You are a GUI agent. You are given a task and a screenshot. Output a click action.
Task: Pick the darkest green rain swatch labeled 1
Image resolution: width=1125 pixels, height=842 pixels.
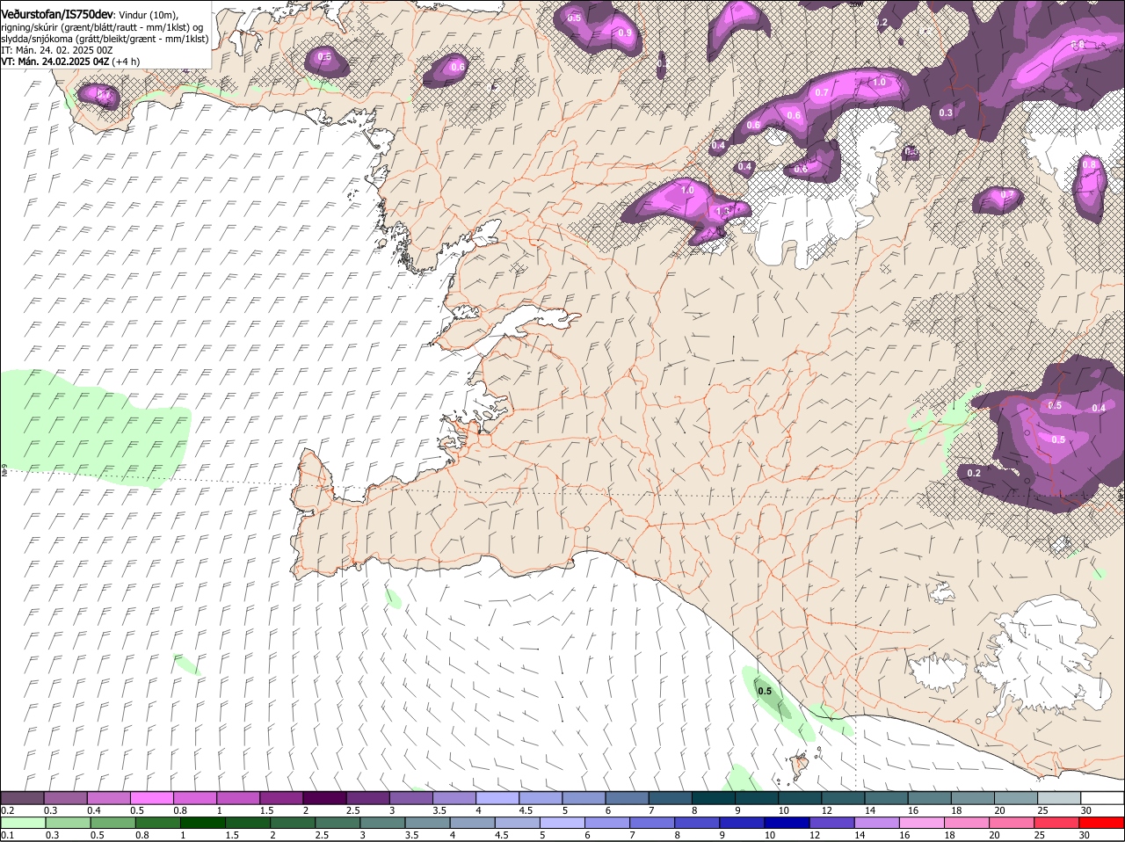click(x=202, y=823)
